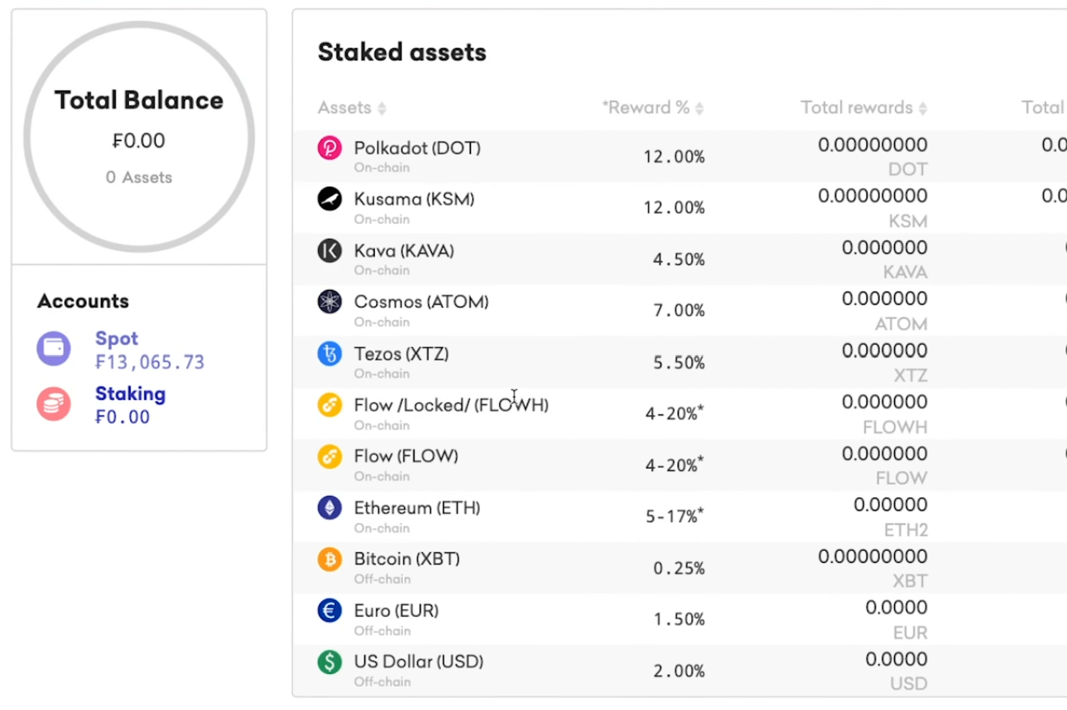This screenshot has height=710, width=1067.
Task: Click the red Staking coins icon
Action: [x=53, y=404]
